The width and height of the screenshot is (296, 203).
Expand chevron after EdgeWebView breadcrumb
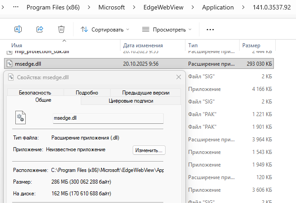pyautogui.click(x=193, y=7)
